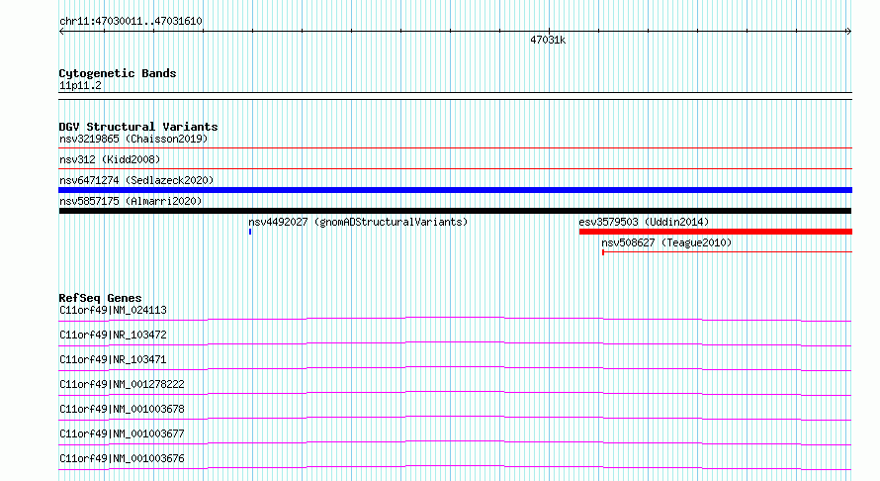Select the RefSeq Genes track title

[x=100, y=298]
